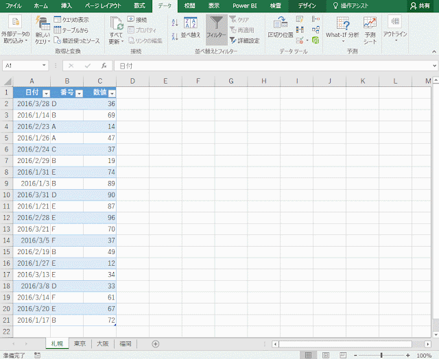Click the 100% zoom level
Viewport: 439px width, 359px height.
tap(424, 356)
